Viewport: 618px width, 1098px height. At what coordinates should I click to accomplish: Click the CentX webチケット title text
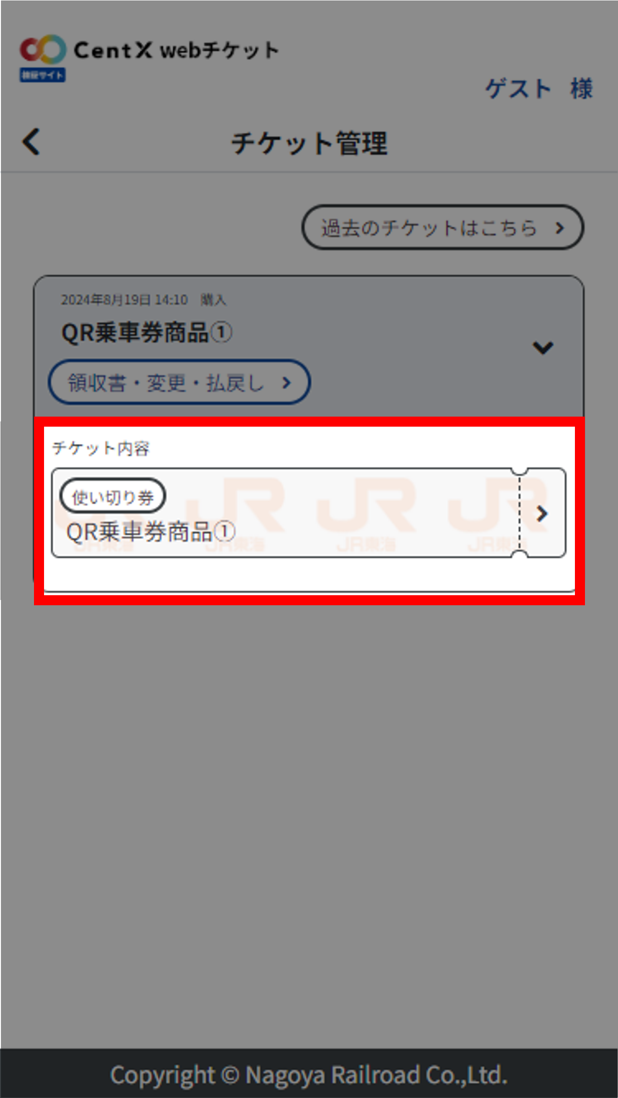[x=176, y=50]
